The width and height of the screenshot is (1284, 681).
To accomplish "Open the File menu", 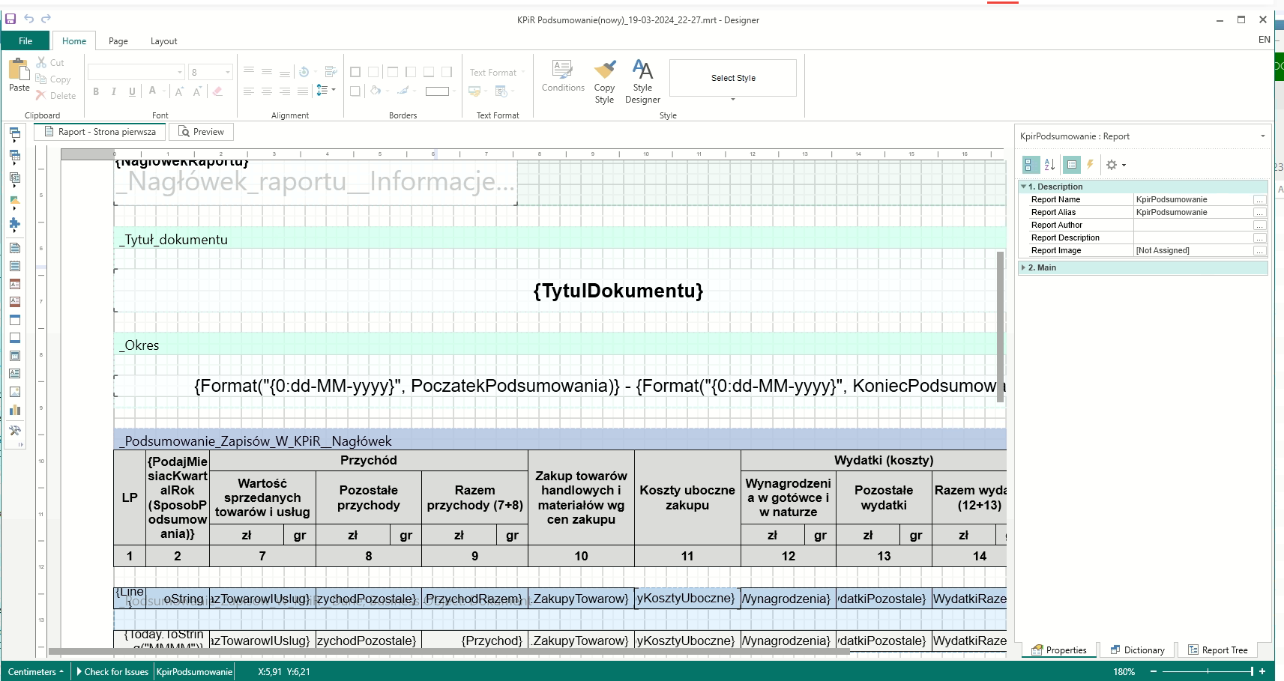I will [x=25, y=41].
